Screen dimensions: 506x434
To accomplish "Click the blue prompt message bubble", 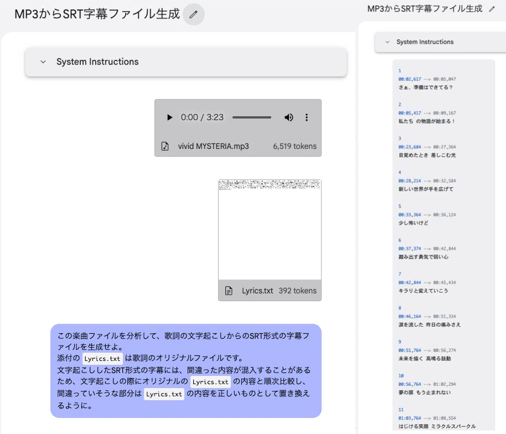I will [186, 371].
